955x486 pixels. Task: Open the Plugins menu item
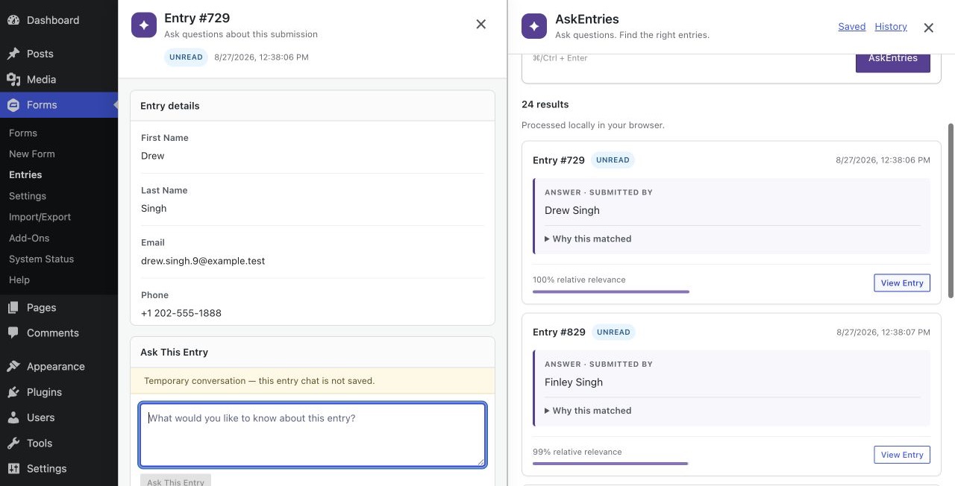coord(59,392)
